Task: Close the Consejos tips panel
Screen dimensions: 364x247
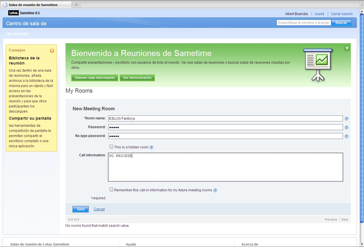Action: tap(52, 51)
